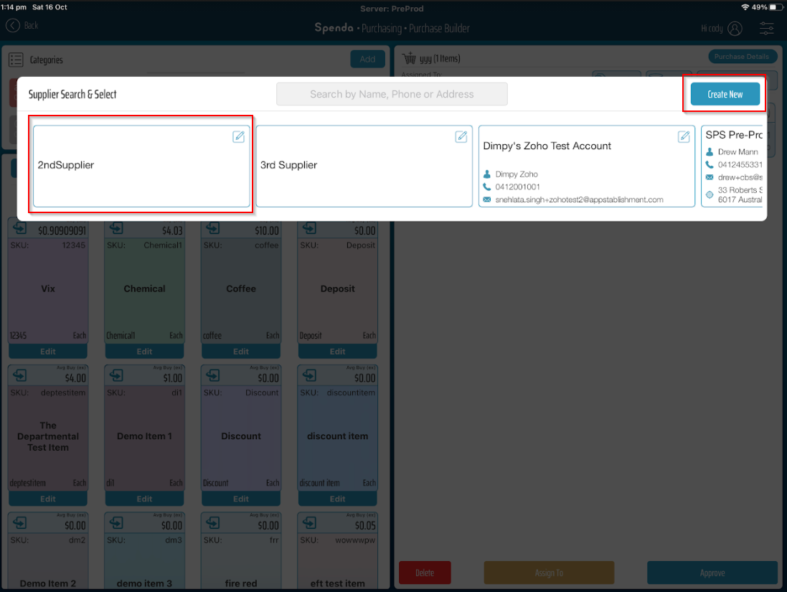Click the Categories list icon
The width and height of the screenshot is (787, 592).
point(16,60)
